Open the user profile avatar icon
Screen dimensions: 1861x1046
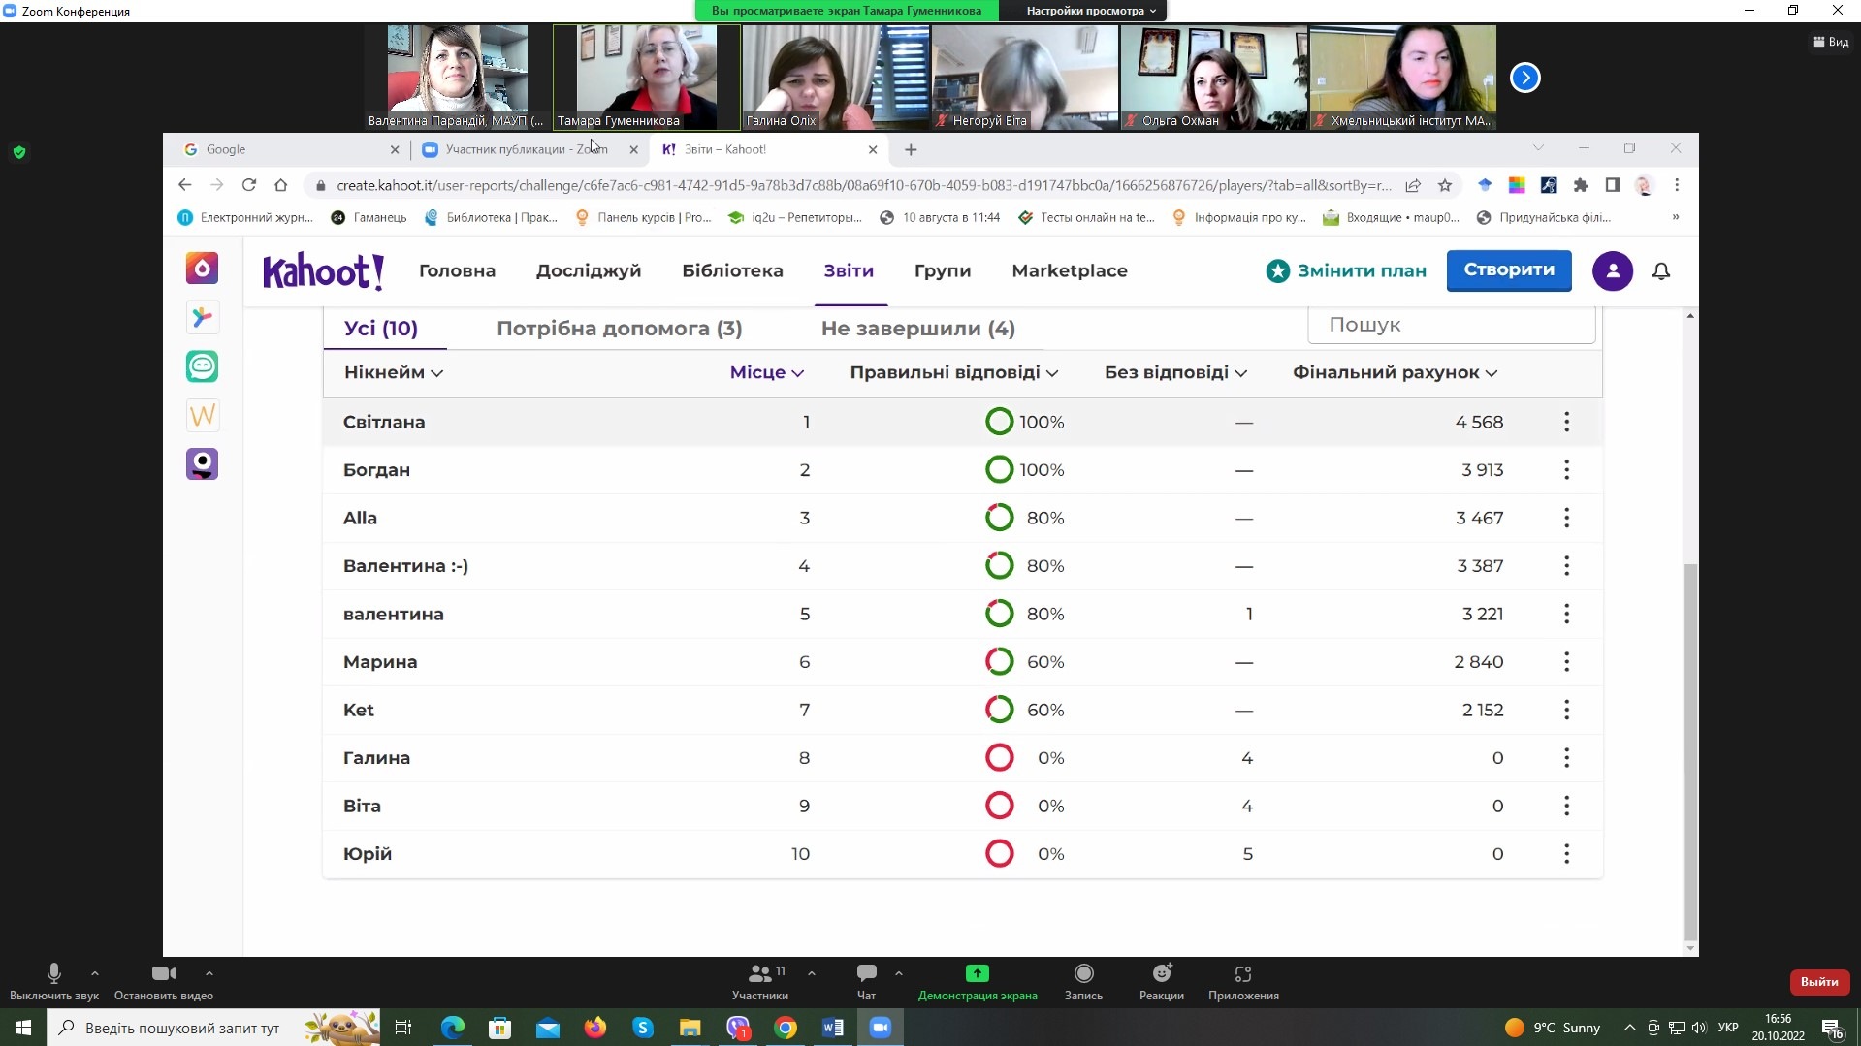click(x=1612, y=271)
